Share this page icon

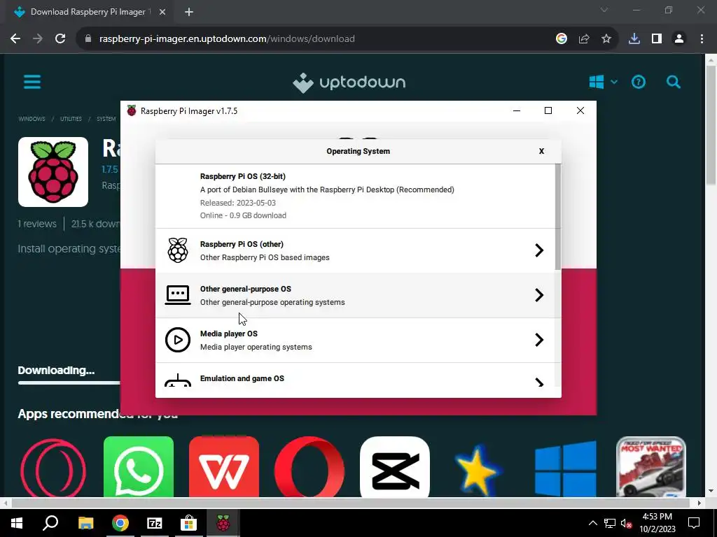pos(584,39)
